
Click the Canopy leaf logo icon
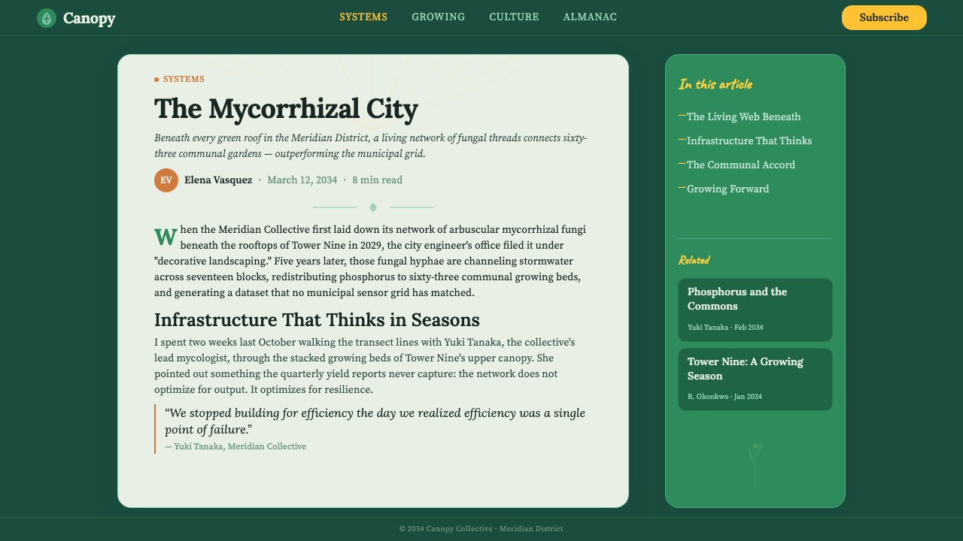point(47,18)
